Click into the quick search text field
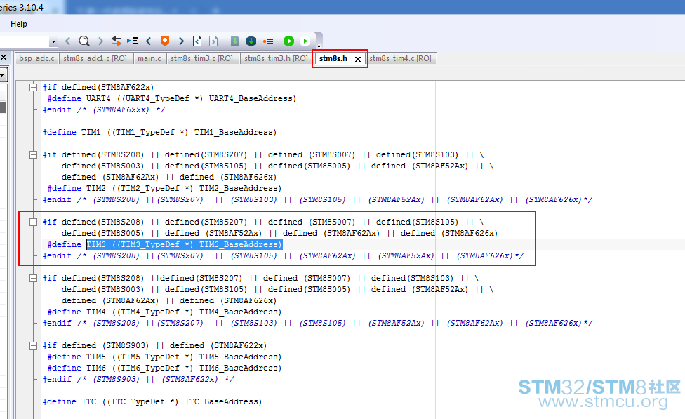This screenshot has height=419, width=685. 24,42
